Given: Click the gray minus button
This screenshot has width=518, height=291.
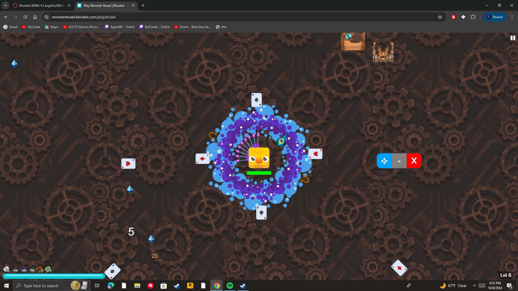Looking at the screenshot, I should click(399, 161).
